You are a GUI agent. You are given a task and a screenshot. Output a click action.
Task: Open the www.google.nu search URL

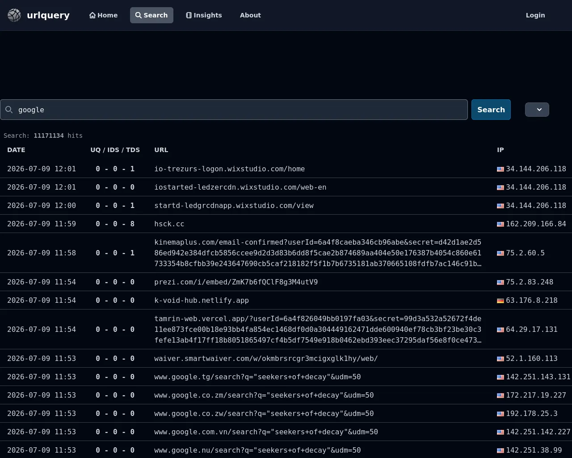tap(257, 450)
